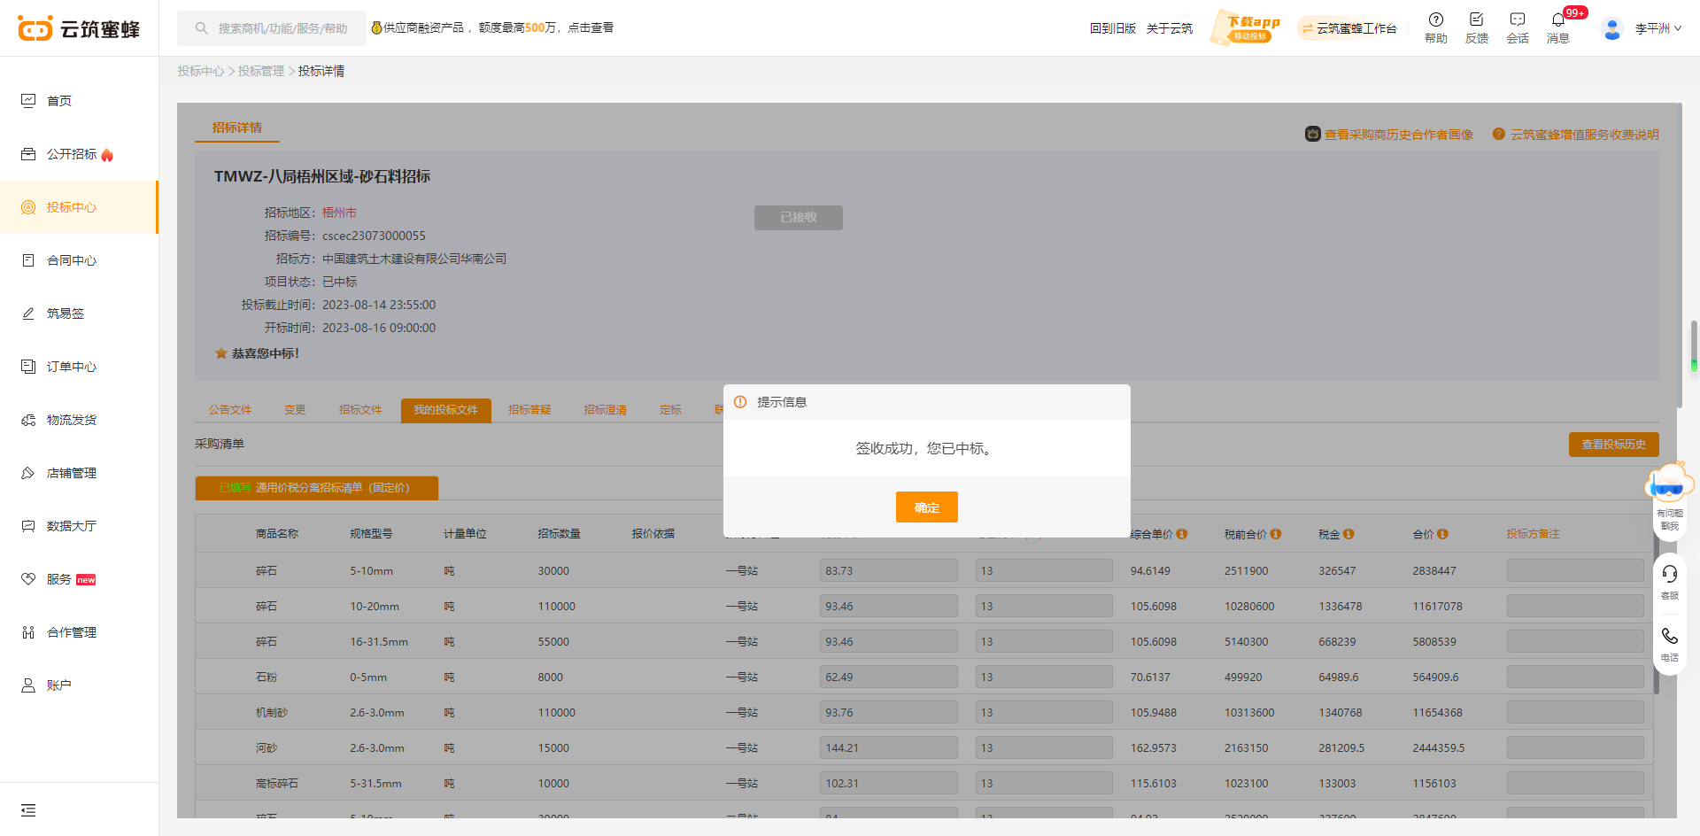The image size is (1700, 836).
Task: Open 云筑蜜蜂工作台 switcher
Action: [x=1348, y=28]
